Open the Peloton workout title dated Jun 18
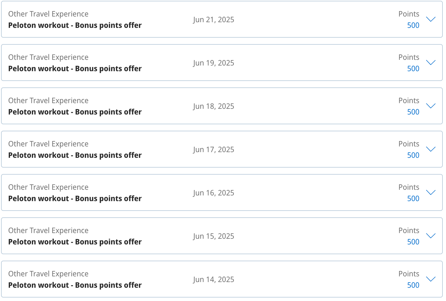Viewport: 446px width, 301px height. coord(75,112)
